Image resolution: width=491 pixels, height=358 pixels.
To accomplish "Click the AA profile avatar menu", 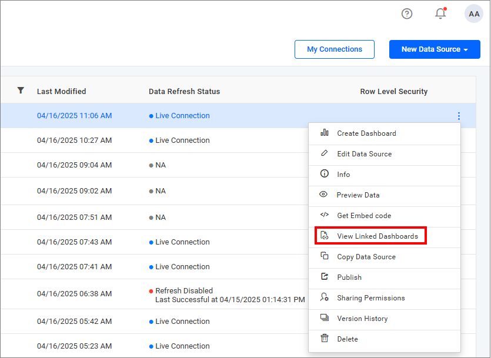I will point(474,14).
